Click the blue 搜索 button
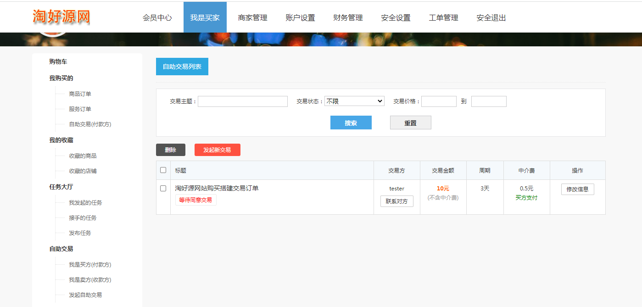Viewport: 642px width, 307px height. 351,123
